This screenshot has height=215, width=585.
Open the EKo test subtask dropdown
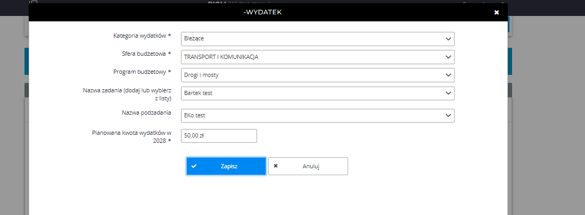pyautogui.click(x=317, y=116)
